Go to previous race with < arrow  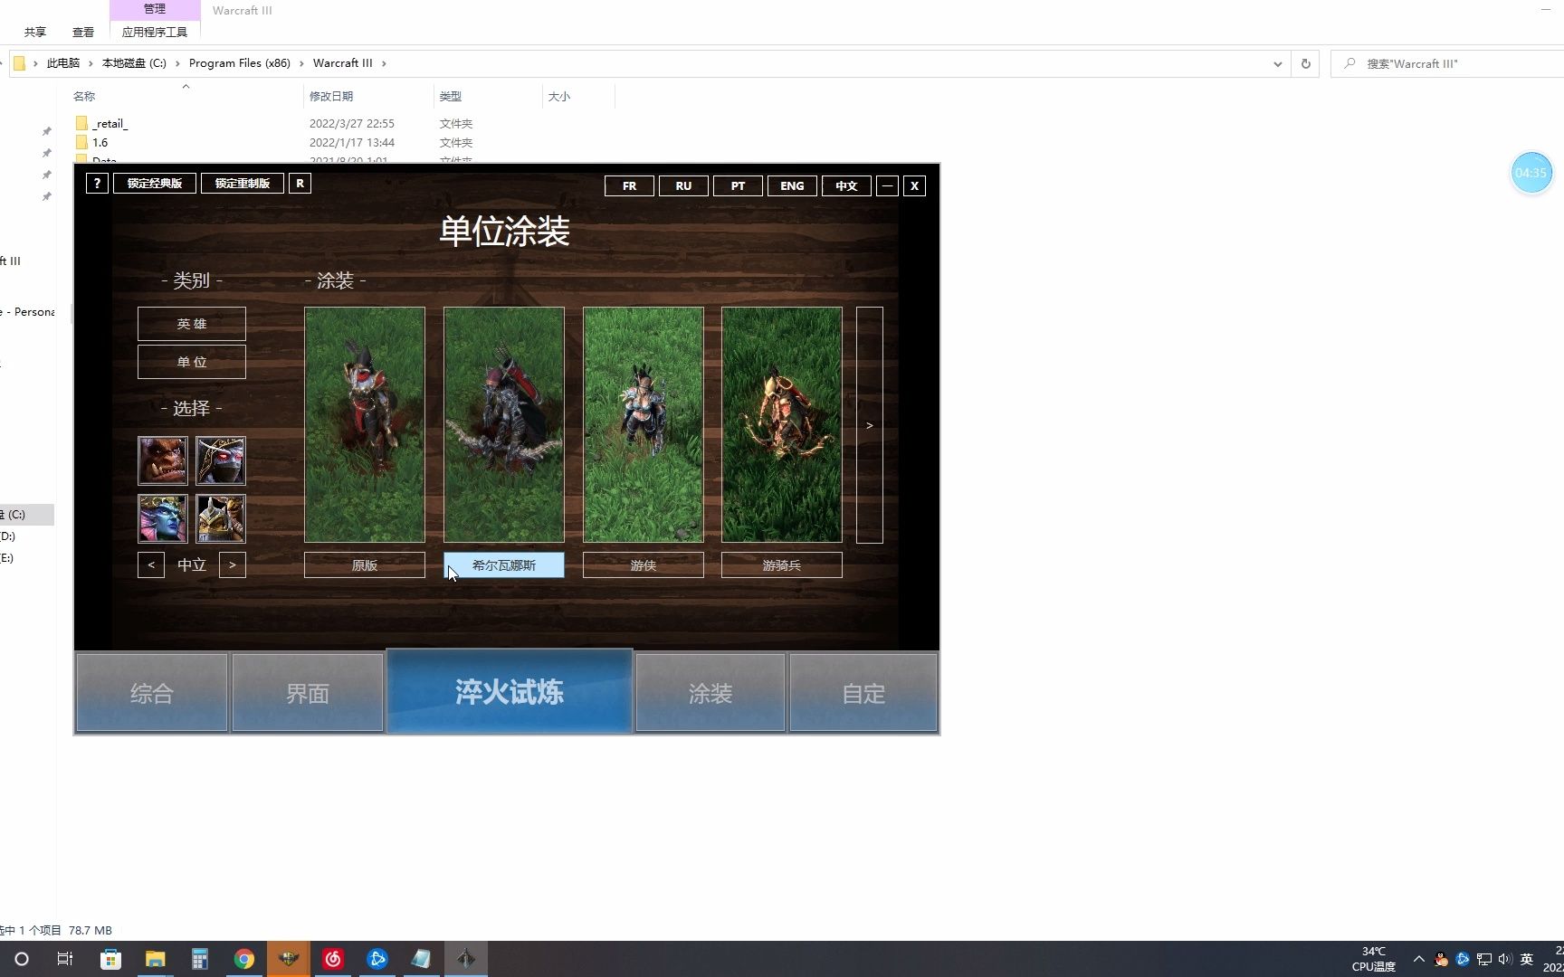pyautogui.click(x=151, y=564)
